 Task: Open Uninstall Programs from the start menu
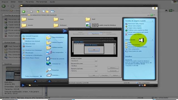30,36
